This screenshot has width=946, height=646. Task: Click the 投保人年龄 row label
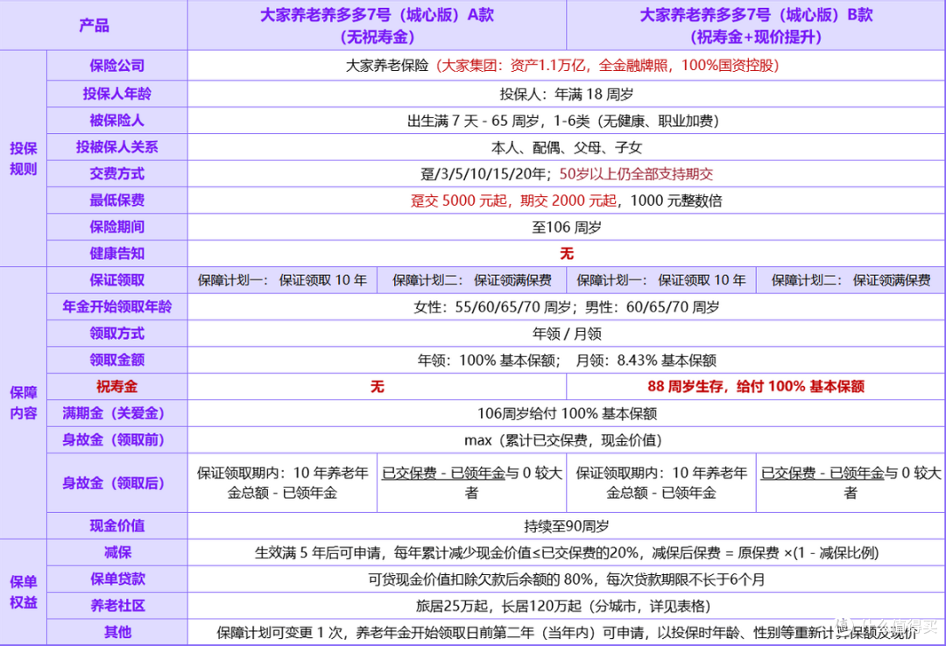tap(117, 94)
